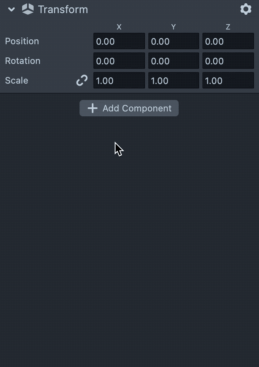Edit the Scale X value field
Viewport: 259px width, 367px height.
pyautogui.click(x=119, y=81)
